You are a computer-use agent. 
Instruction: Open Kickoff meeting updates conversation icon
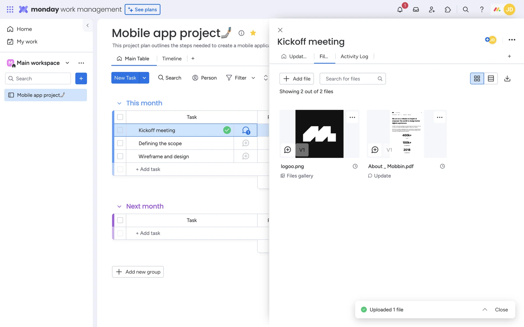click(246, 130)
